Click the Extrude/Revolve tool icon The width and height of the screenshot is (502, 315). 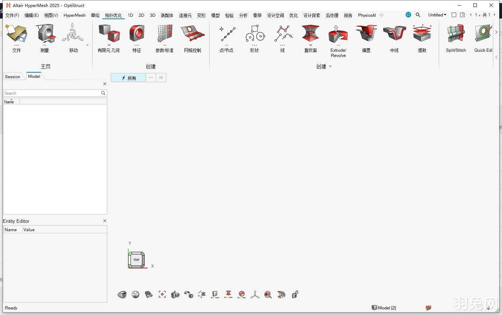[x=338, y=35]
